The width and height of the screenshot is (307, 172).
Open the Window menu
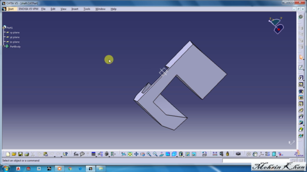100,9
